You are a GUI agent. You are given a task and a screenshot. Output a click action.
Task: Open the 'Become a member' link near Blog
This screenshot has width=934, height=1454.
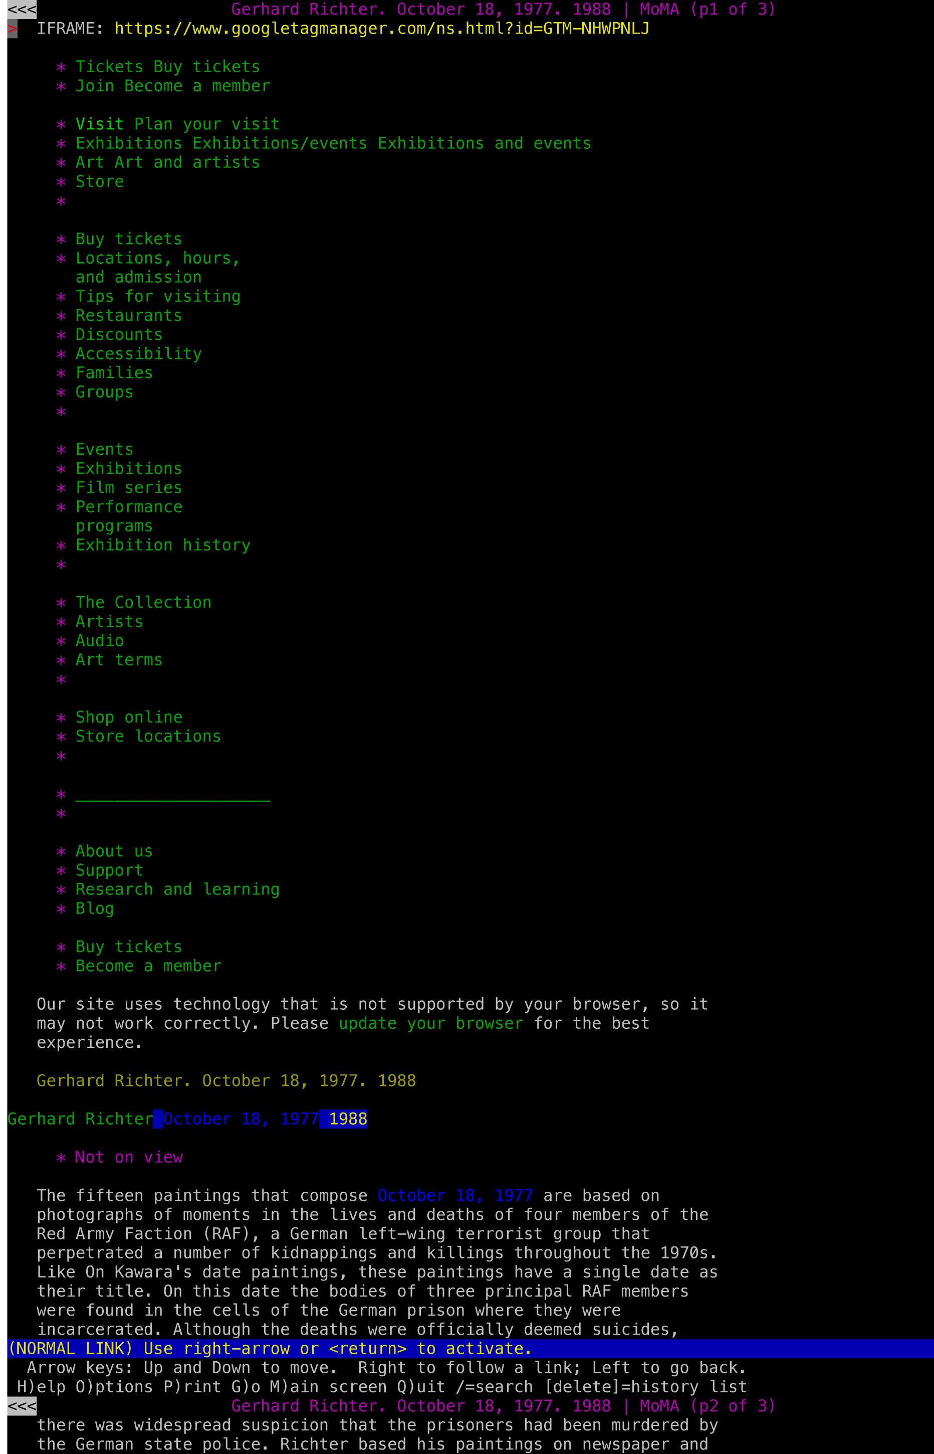coord(148,966)
